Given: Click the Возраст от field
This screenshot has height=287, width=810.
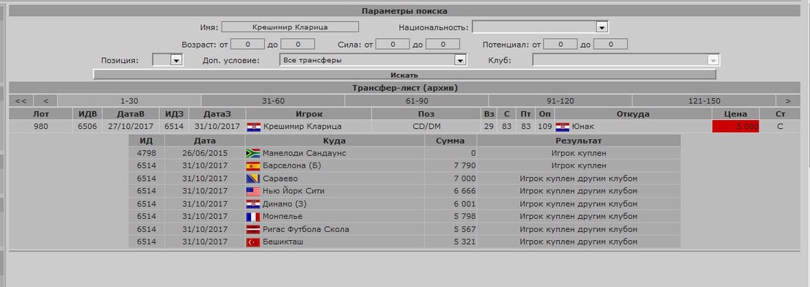Looking at the screenshot, I should 247,45.
